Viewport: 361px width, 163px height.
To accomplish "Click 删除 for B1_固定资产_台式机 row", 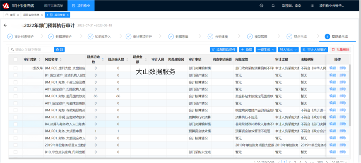I will tap(343, 75).
